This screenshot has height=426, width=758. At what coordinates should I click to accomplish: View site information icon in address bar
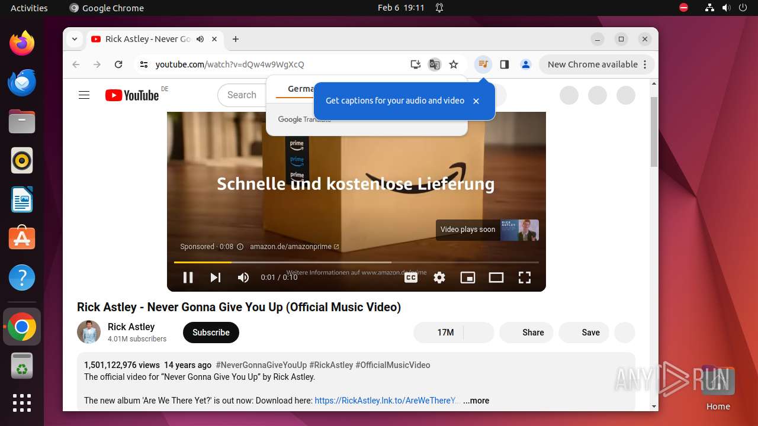tap(144, 64)
